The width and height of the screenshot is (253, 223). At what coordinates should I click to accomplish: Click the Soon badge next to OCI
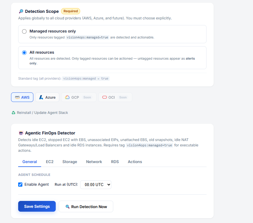123,97
